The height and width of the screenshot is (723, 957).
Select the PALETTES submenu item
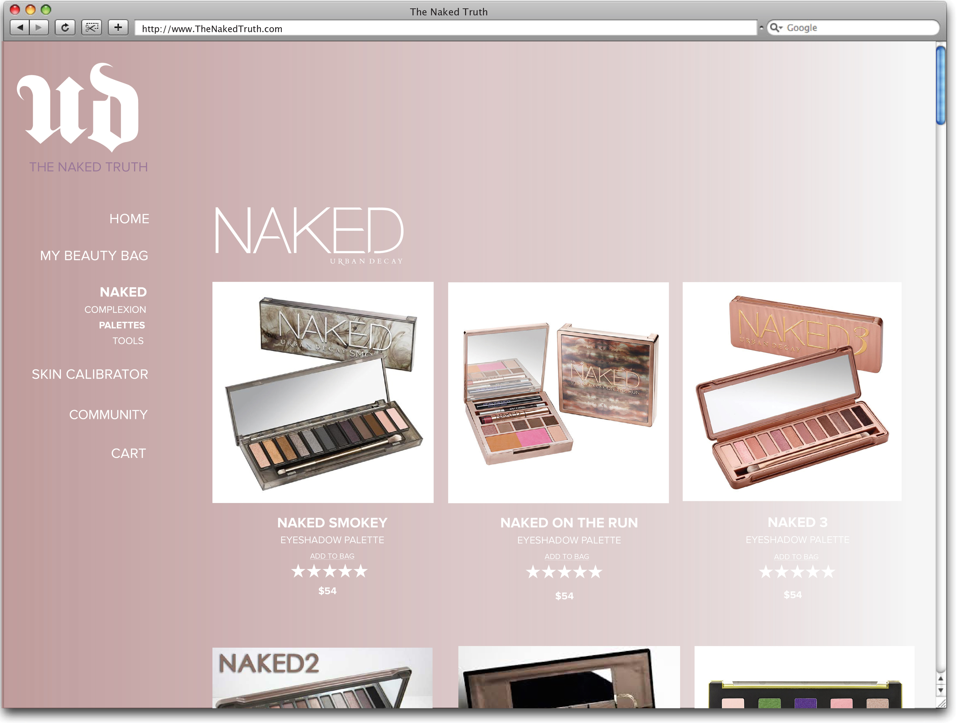point(122,325)
